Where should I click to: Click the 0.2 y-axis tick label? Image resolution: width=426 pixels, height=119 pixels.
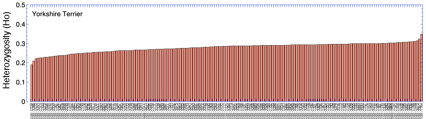point(20,63)
